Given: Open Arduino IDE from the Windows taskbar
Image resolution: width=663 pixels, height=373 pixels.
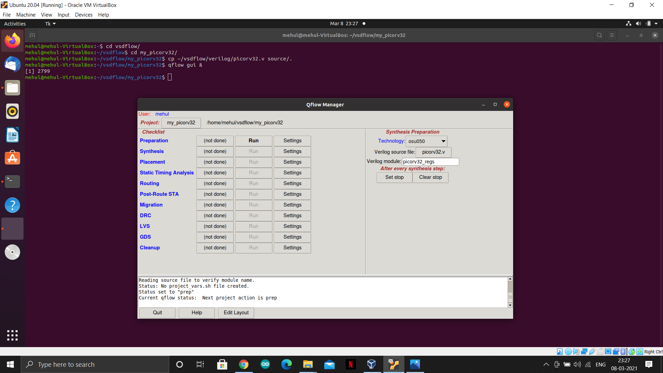Looking at the screenshot, I should (x=265, y=364).
